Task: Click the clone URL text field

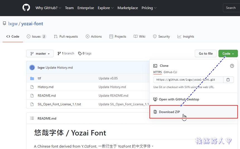Action: click(188, 80)
